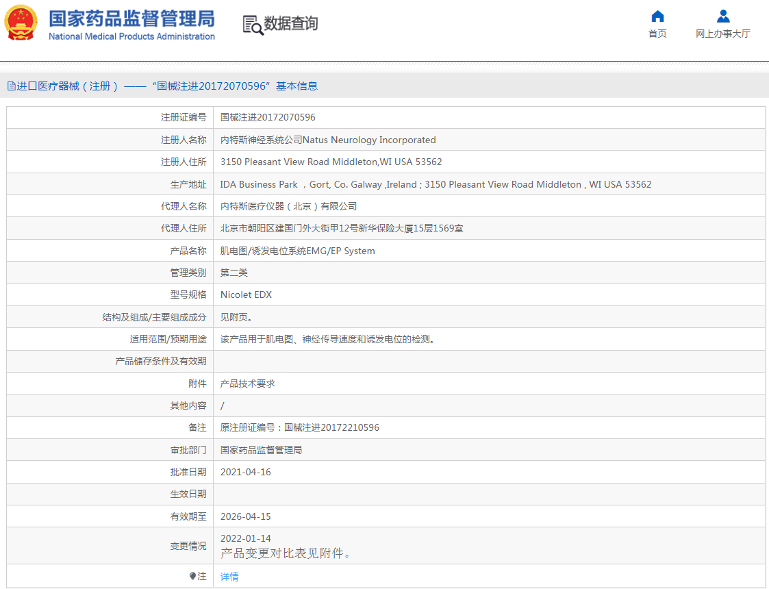Image resolution: width=769 pixels, height=589 pixels.
Task: Click the 产品技术要求 attachment entry
Action: [x=248, y=384]
